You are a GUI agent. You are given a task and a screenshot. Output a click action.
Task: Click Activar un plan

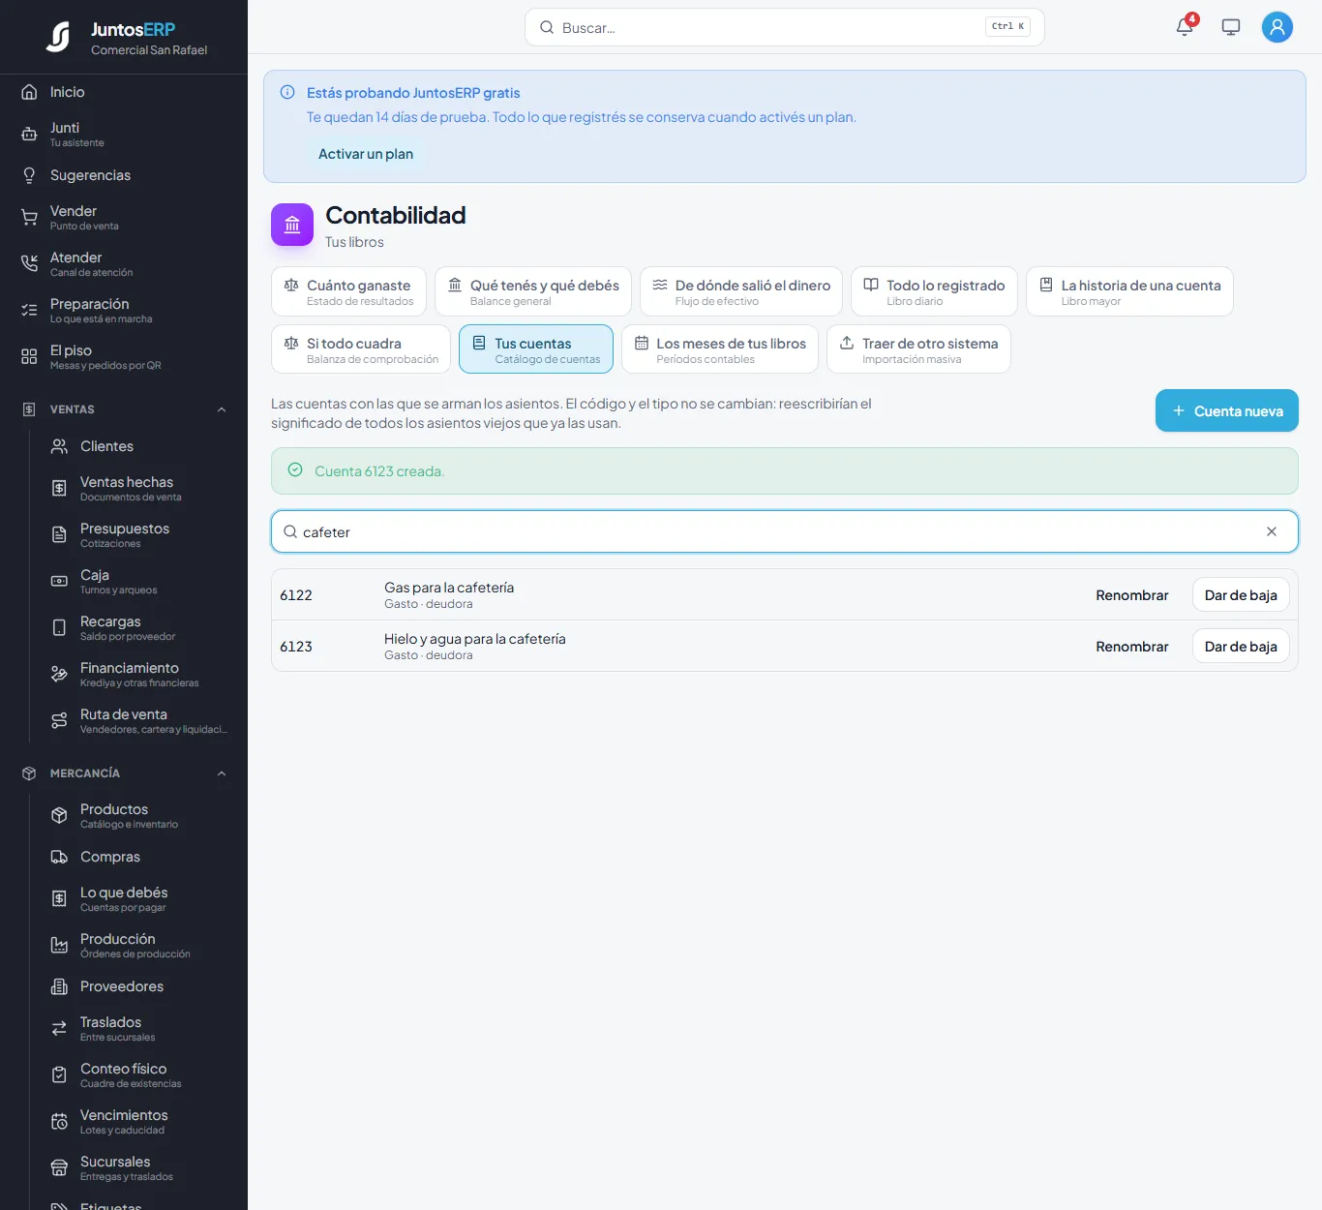366,154
